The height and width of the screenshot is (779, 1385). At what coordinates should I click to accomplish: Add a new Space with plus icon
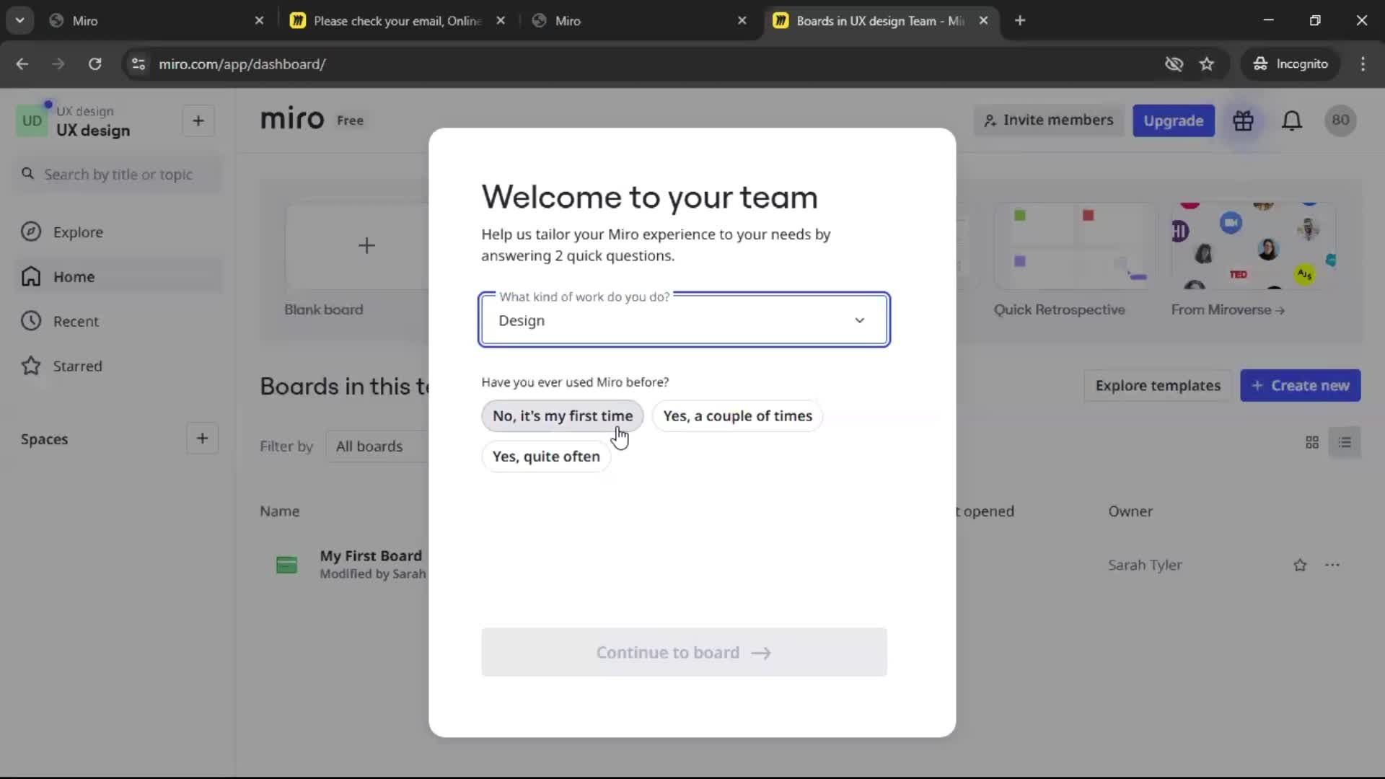(x=202, y=439)
